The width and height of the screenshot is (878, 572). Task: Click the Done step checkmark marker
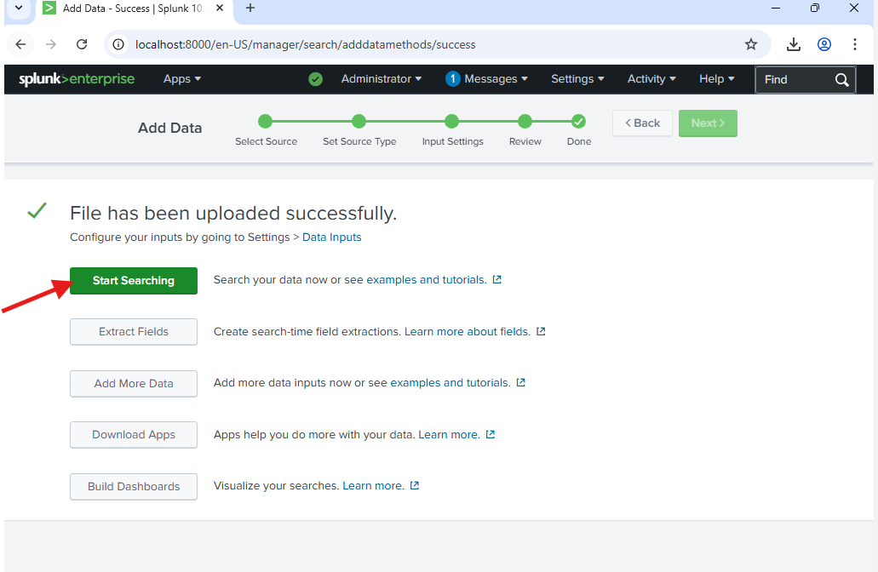(x=578, y=121)
